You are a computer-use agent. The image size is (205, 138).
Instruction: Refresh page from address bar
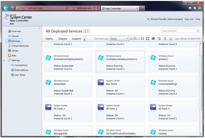tap(94, 8)
